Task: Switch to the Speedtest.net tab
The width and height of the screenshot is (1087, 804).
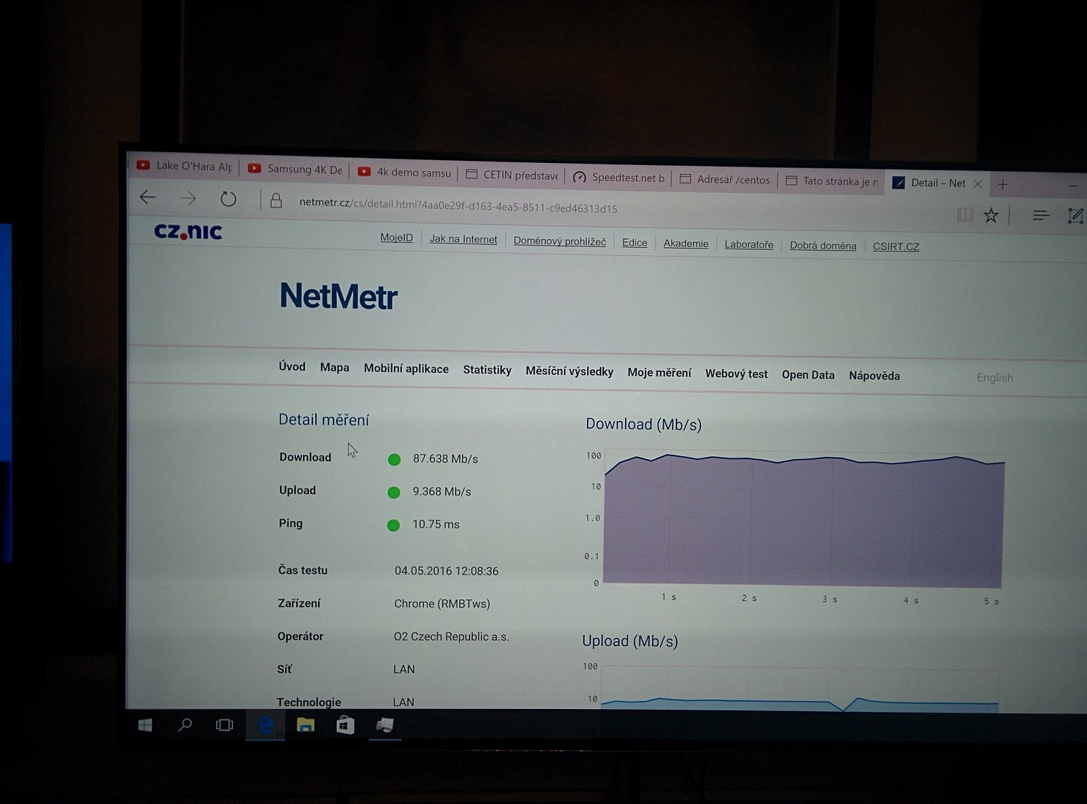Action: pyautogui.click(x=619, y=178)
